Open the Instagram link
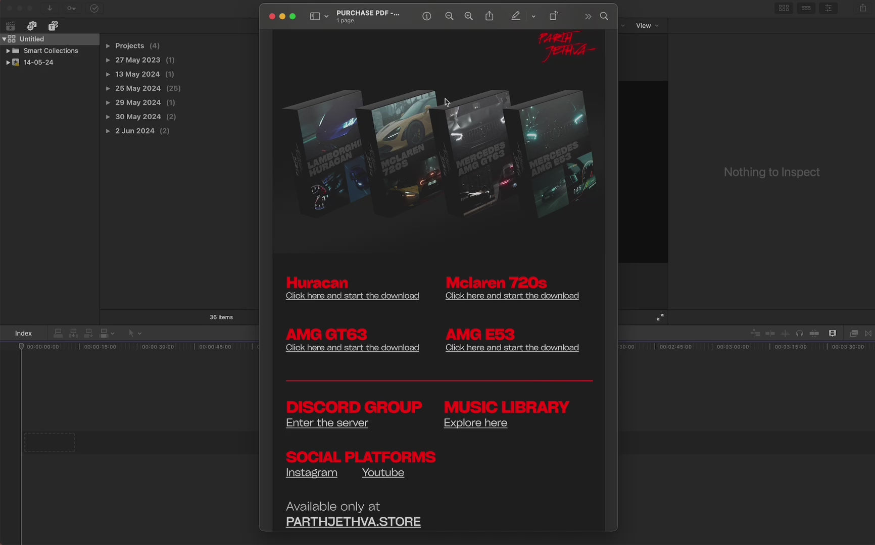 (x=311, y=473)
